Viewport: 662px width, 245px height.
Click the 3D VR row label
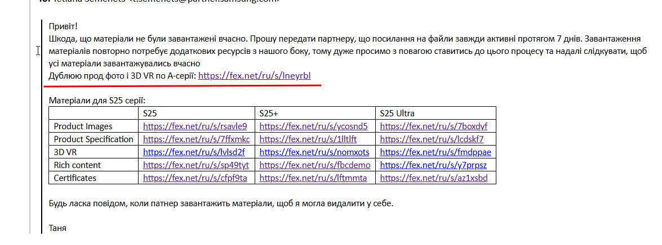[65, 152]
